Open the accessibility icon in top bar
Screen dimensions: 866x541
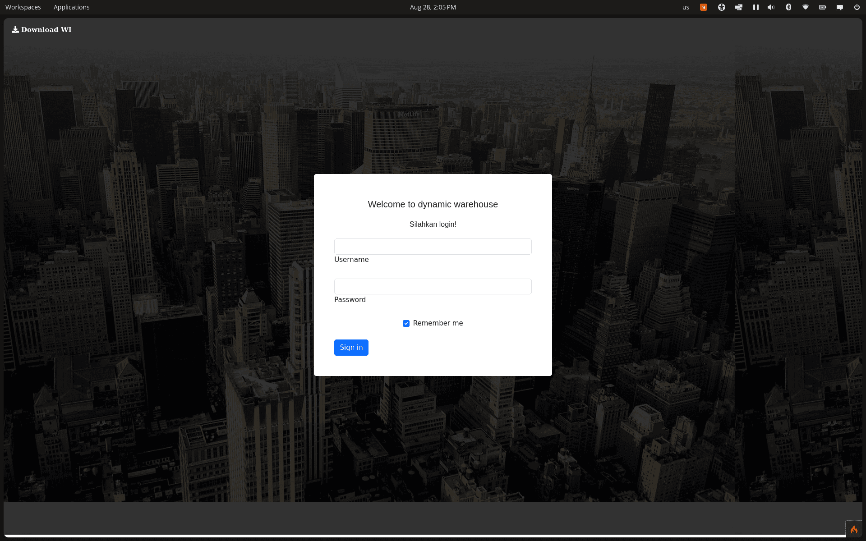tap(721, 7)
